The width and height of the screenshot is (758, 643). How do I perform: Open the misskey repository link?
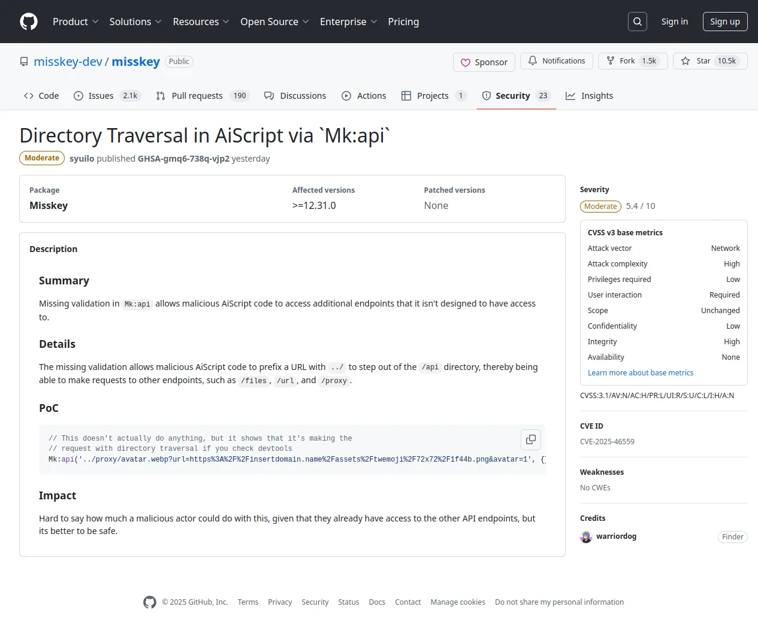coord(136,62)
